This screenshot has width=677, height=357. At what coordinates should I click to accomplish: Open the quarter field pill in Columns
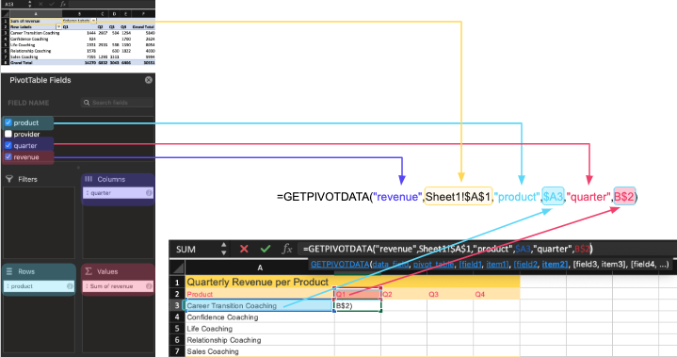click(118, 193)
